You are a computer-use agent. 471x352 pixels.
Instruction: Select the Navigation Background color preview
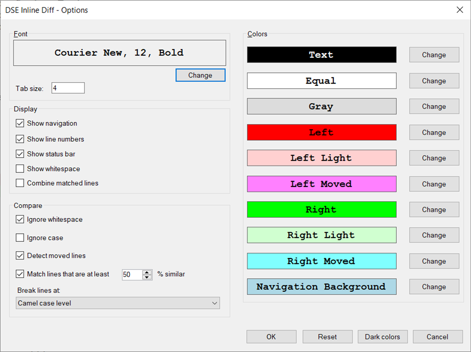point(321,287)
